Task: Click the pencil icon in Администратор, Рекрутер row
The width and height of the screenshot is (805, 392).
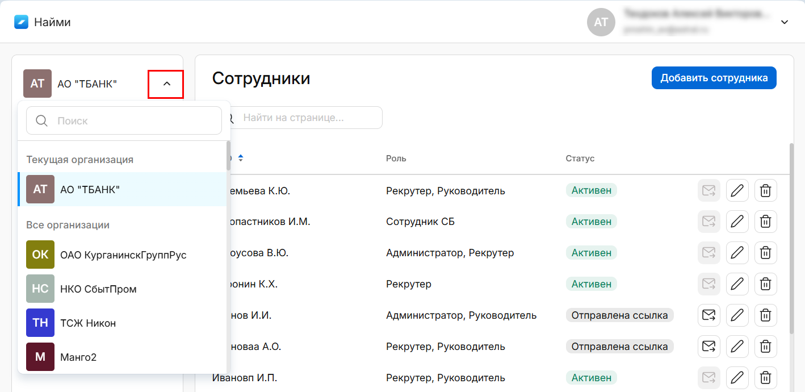Action: point(737,253)
